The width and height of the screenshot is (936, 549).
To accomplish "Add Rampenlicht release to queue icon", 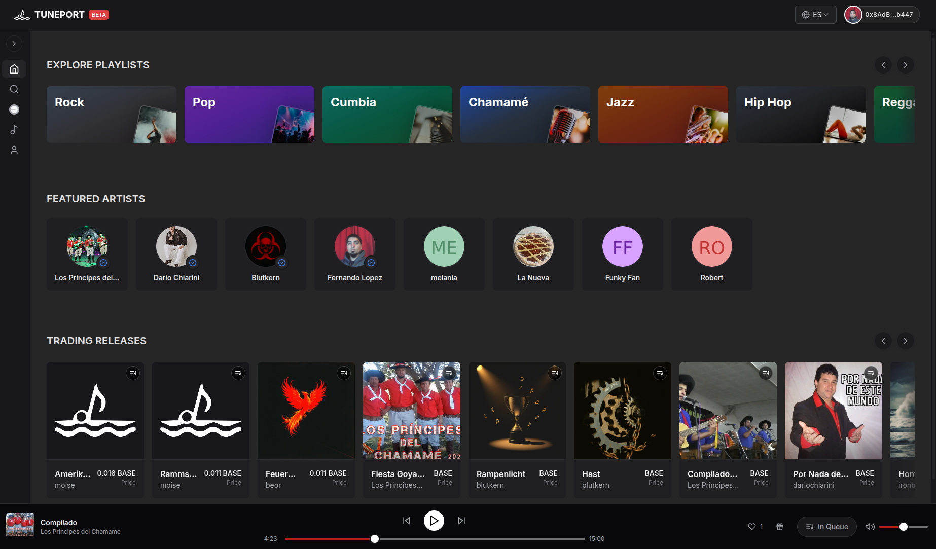I will pyautogui.click(x=555, y=373).
